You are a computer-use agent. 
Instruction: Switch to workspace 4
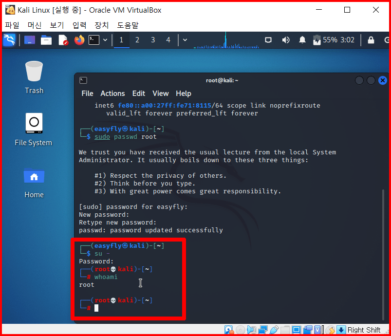coord(168,40)
